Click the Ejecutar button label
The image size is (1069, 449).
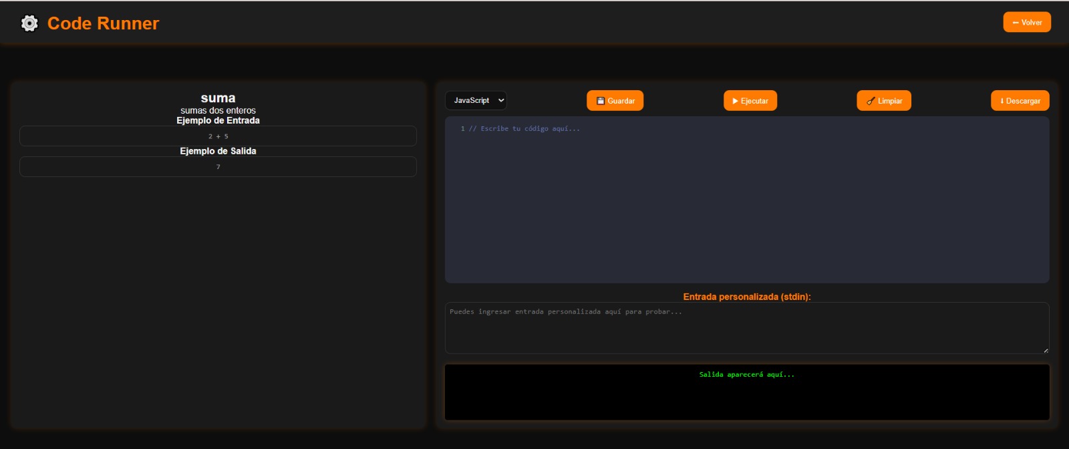(x=754, y=101)
